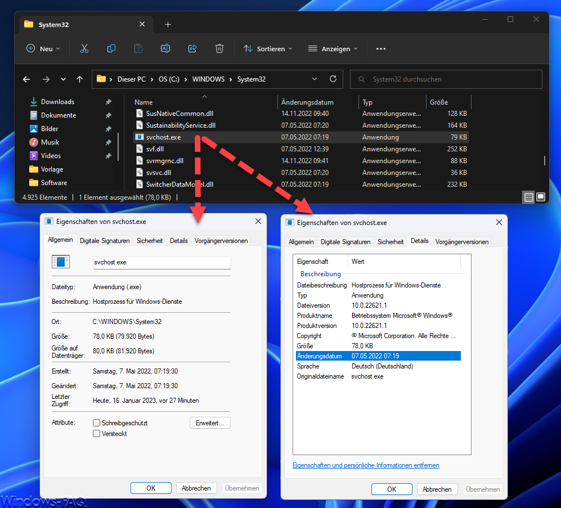Image resolution: width=561 pixels, height=508 pixels.
Task: Click the pin icon next to Videos
Action: (109, 156)
